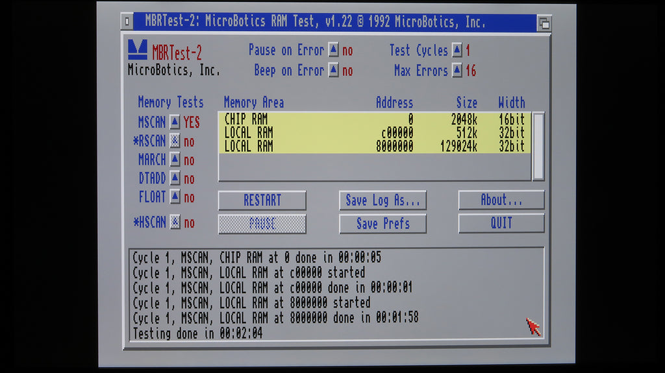This screenshot has width=665, height=373.
Task: Click the window depth gadget in title bar
Action: [x=544, y=23]
